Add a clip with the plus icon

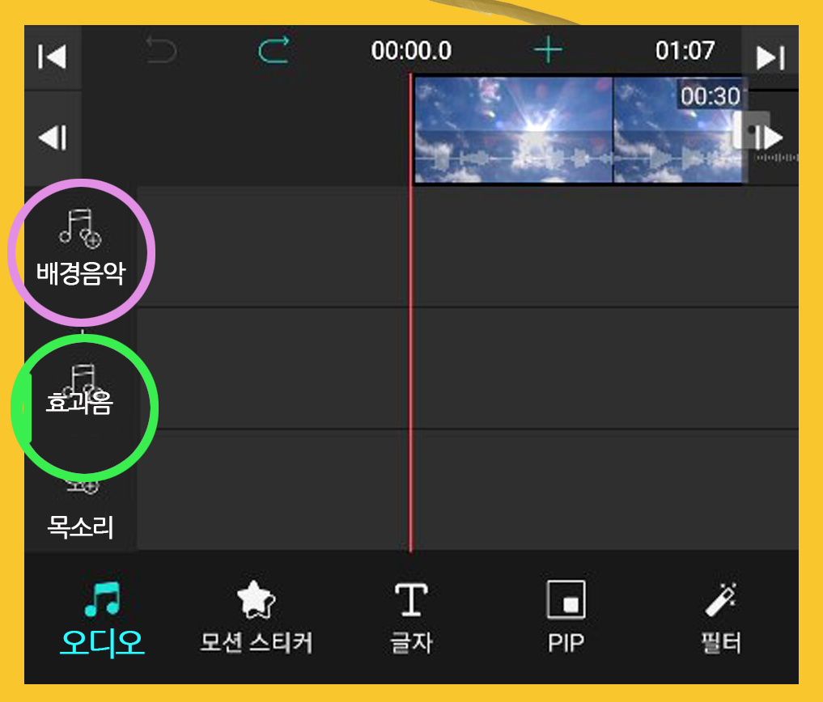click(548, 50)
